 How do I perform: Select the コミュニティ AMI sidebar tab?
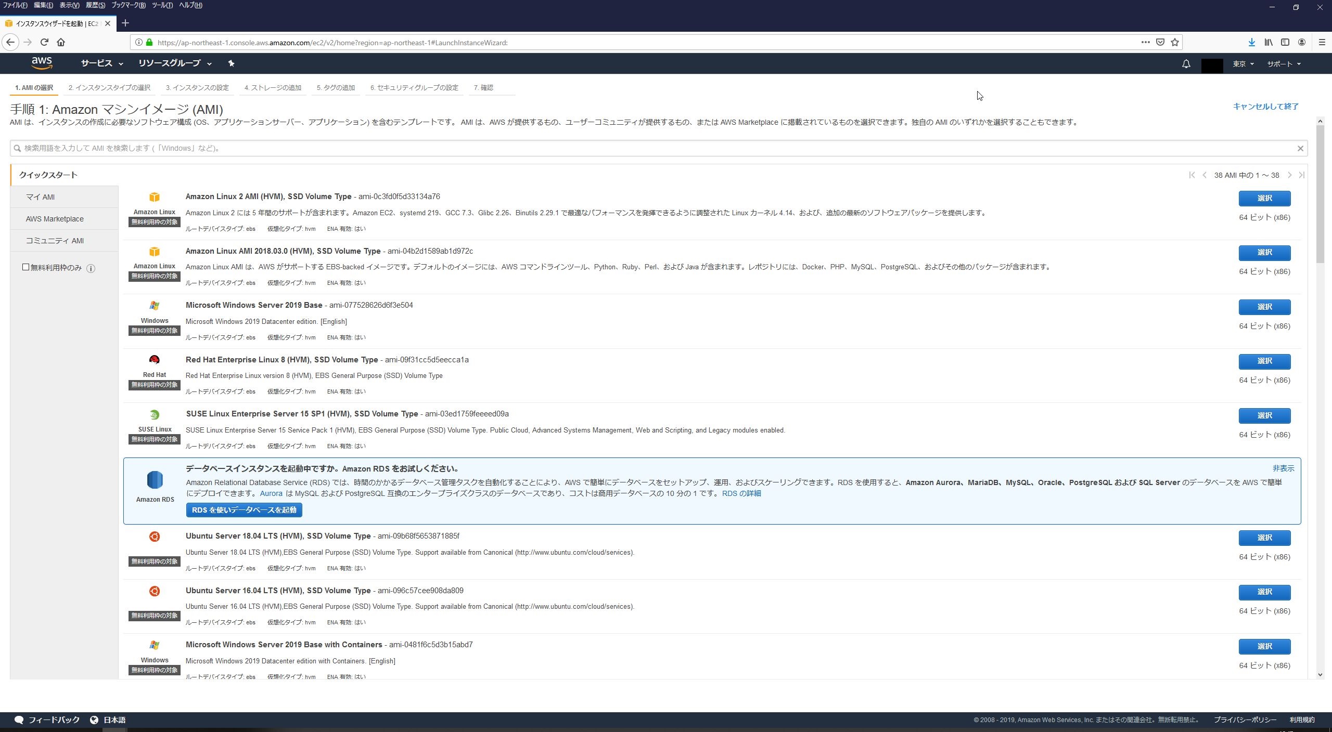[54, 240]
